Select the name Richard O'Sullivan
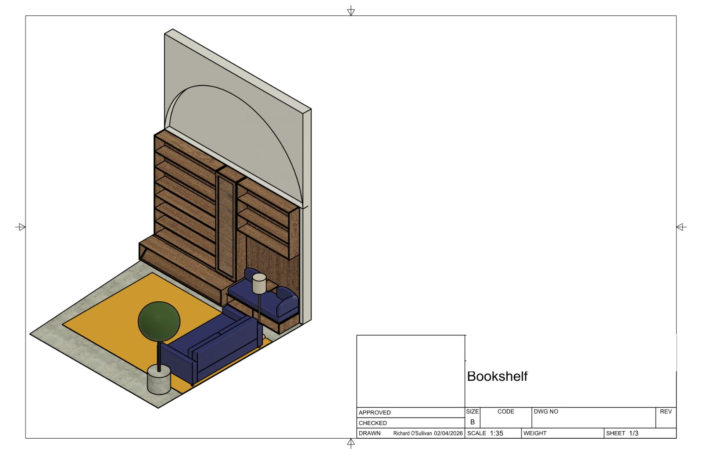The image size is (702, 454). [x=412, y=433]
